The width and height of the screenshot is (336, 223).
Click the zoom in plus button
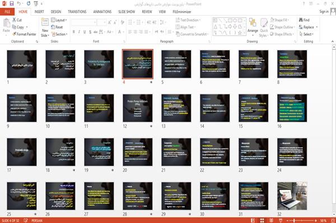[x=316, y=220]
